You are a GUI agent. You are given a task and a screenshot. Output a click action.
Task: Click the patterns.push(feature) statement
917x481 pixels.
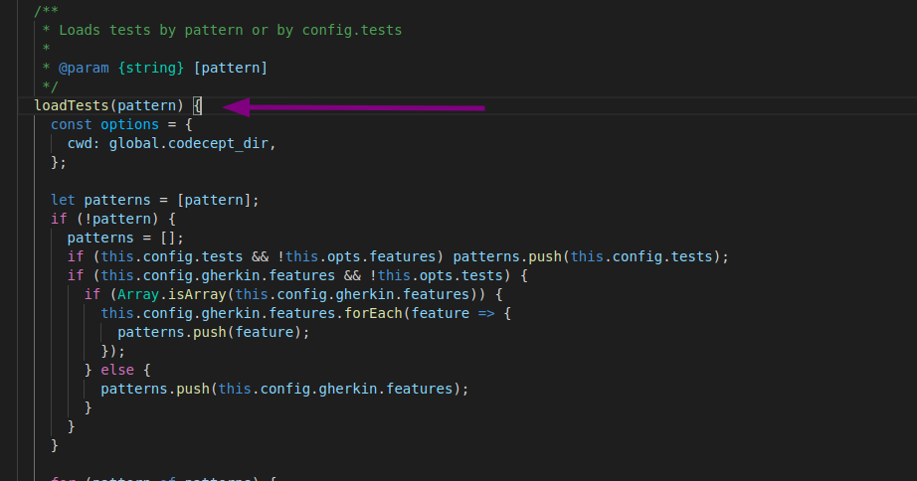pos(213,332)
